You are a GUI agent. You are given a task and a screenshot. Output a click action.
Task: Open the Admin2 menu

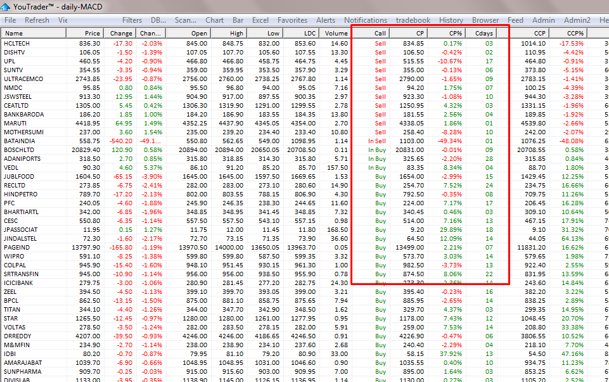point(577,20)
